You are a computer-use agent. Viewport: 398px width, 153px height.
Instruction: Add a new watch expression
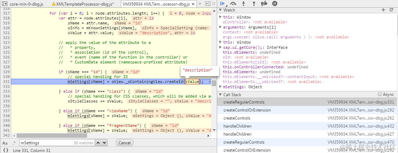383,10
